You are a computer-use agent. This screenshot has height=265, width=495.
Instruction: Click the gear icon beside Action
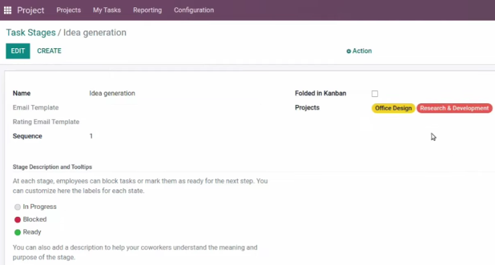pyautogui.click(x=349, y=51)
